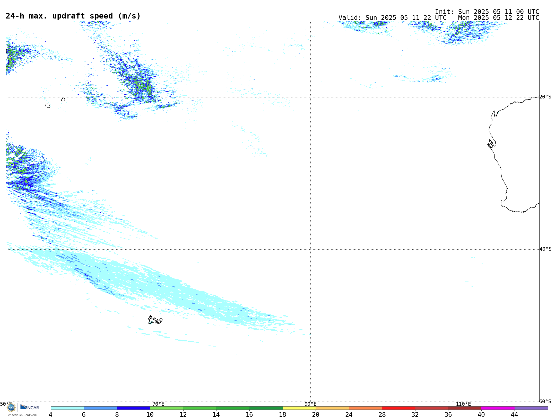Select the light cyan 4–6 colorbar swatch
556x418 pixels.
(67, 408)
